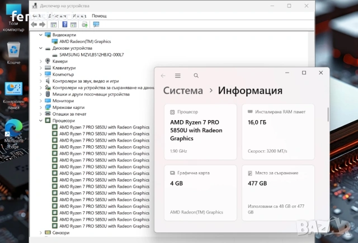Screen dimensions: 358x243
Task: Click the 477 GB storage value
Action: tap(257, 183)
